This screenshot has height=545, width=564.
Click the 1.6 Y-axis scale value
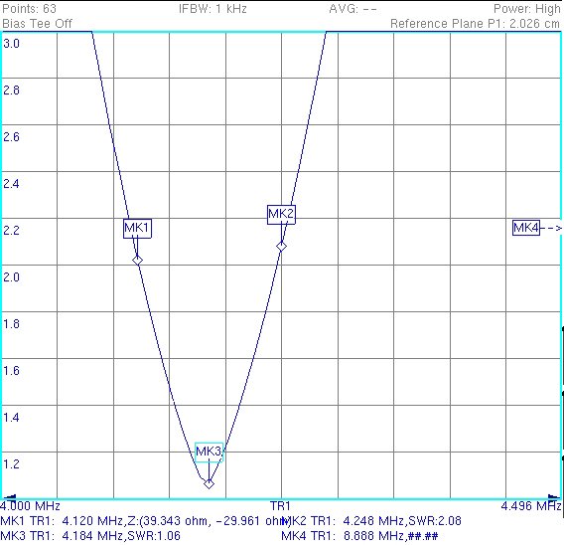[11, 371]
